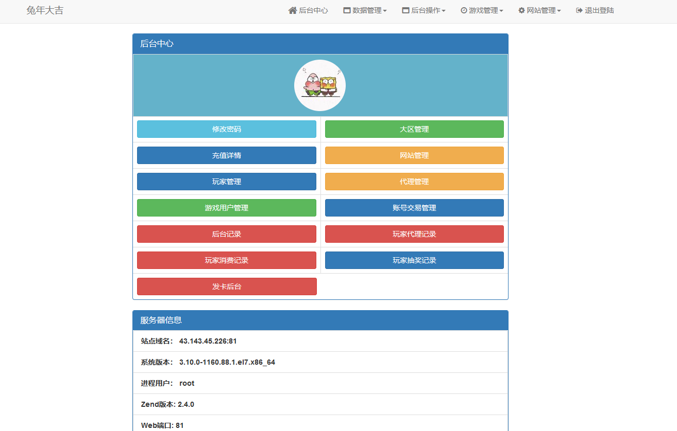Screen dimensions: 677x431
Task: Open 账号交易管理
Action: coord(414,208)
